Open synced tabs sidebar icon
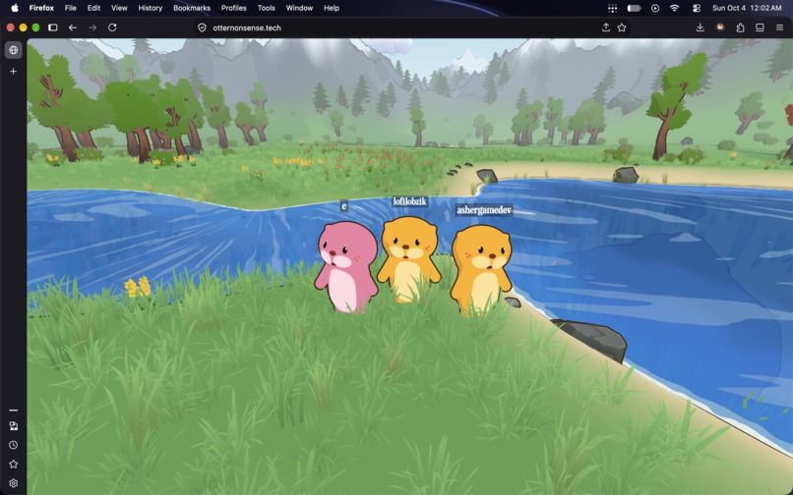Screen dimensions: 793x495 pyautogui.click(x=14, y=426)
